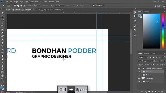Open the Style Normal dropdown
Viewport: 166px width, 93px height.
click(60, 6)
